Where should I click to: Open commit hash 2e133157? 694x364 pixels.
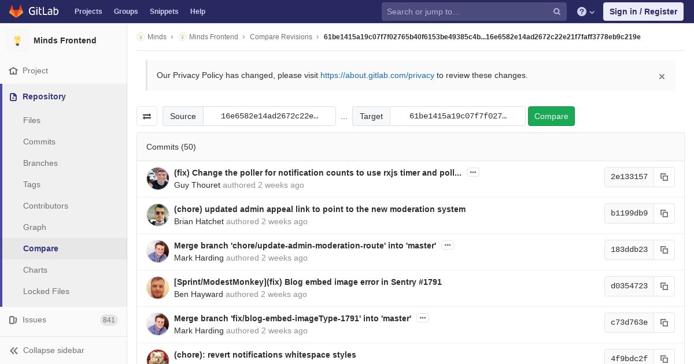click(629, 177)
